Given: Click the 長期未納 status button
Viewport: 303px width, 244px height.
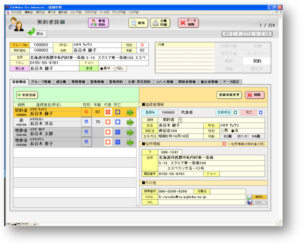Looking at the screenshot, I should click(x=229, y=46).
